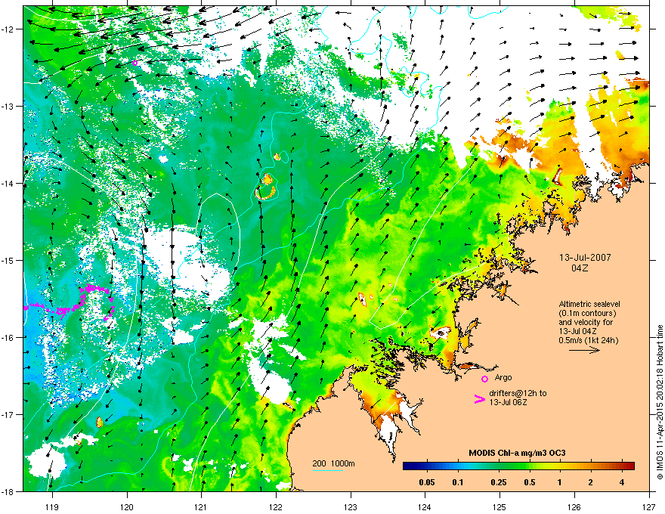
Task: Click the Chl-a colorbar near value 1
Action: pos(559,466)
